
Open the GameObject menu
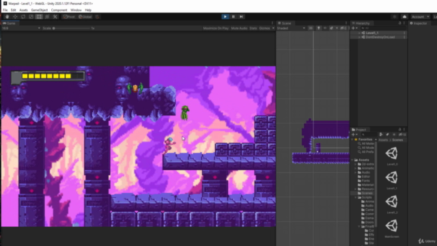pos(40,10)
